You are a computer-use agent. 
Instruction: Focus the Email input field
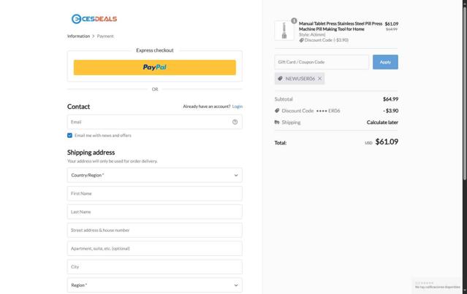(x=155, y=122)
